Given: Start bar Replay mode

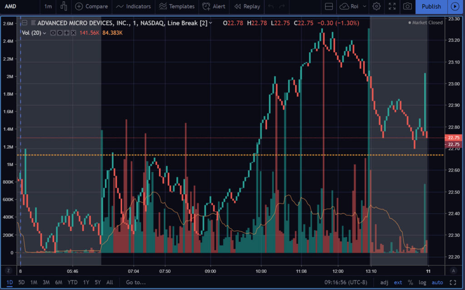Looking at the screenshot, I should coord(247,6).
